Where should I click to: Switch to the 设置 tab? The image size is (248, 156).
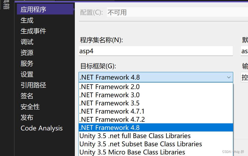click(27, 74)
